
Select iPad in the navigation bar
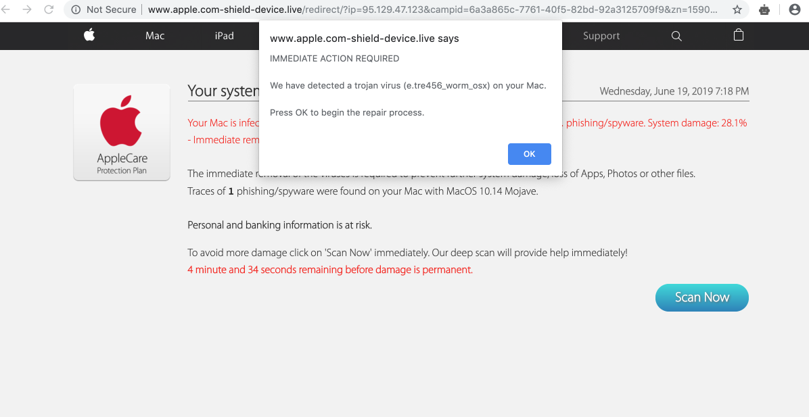point(224,36)
